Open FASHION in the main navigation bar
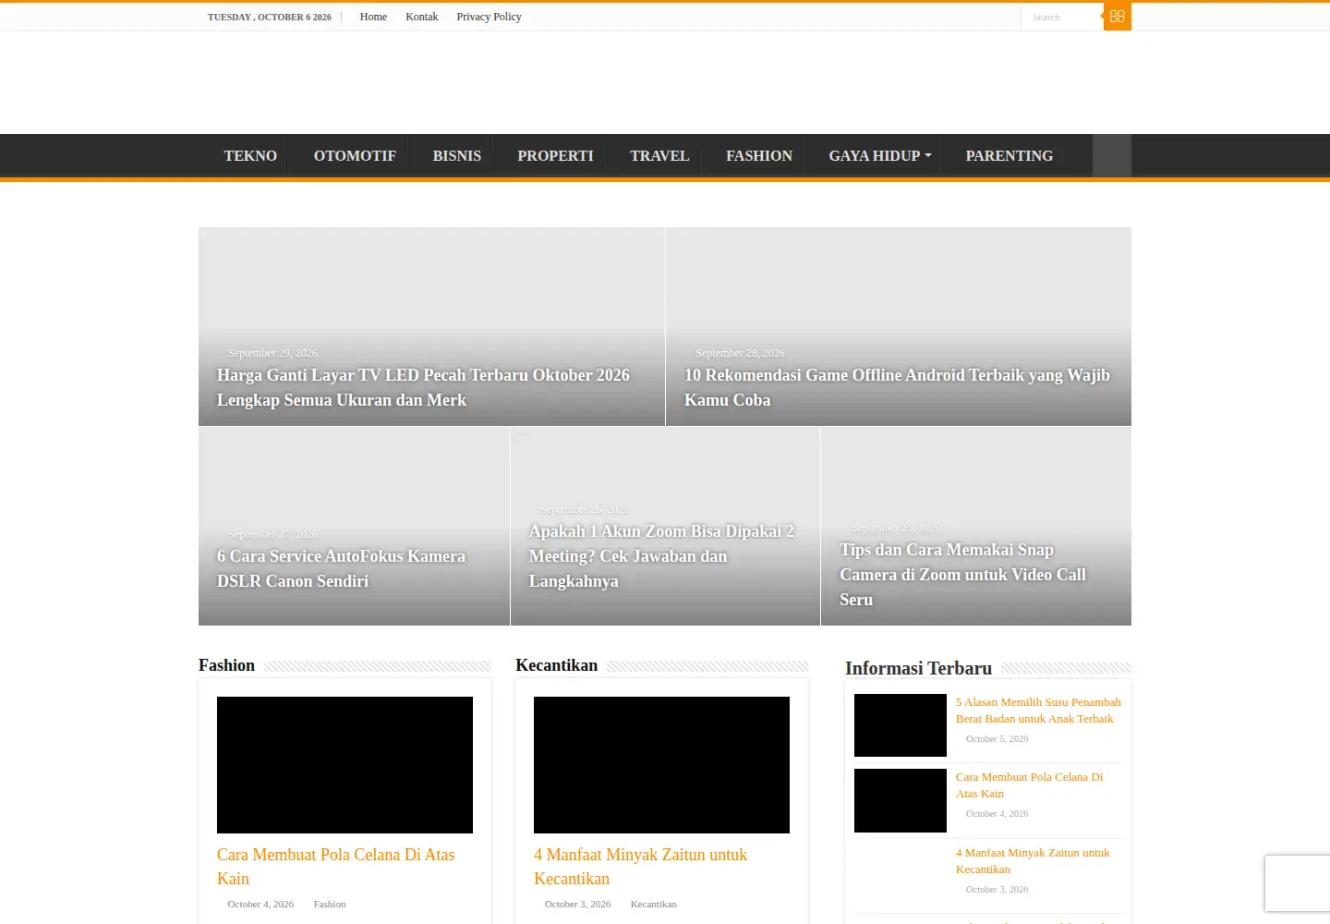The width and height of the screenshot is (1330, 924). pos(759,155)
